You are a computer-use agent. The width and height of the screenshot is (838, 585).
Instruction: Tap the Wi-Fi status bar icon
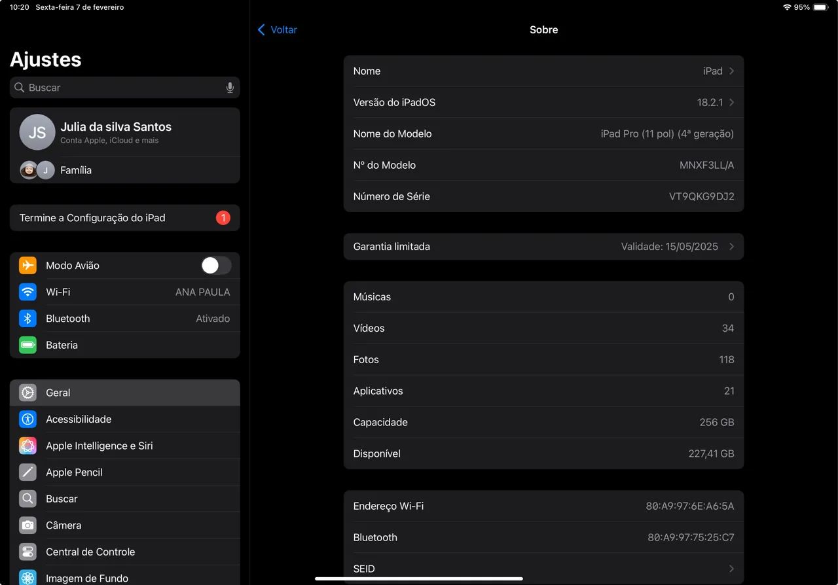click(x=787, y=7)
